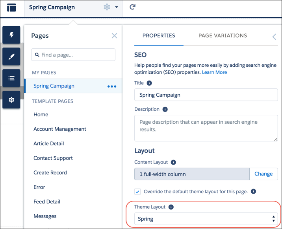The height and width of the screenshot is (229, 282).
Task: Click the Description info icon
Action: pyautogui.click(x=165, y=109)
